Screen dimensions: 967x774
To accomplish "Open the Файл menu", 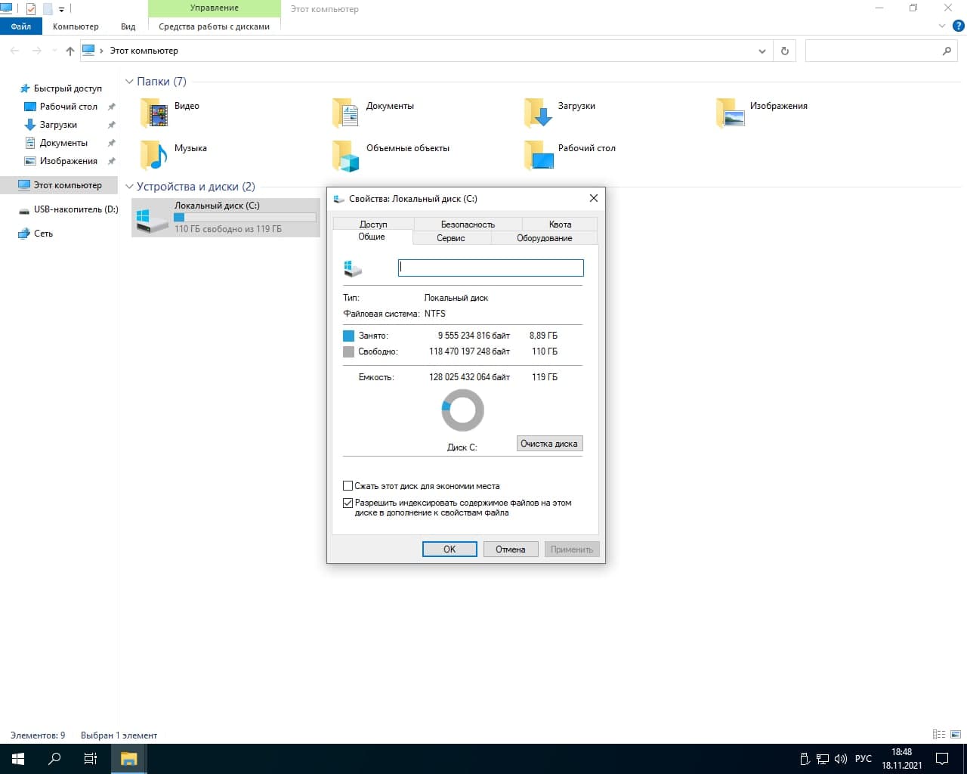I will pyautogui.click(x=21, y=26).
